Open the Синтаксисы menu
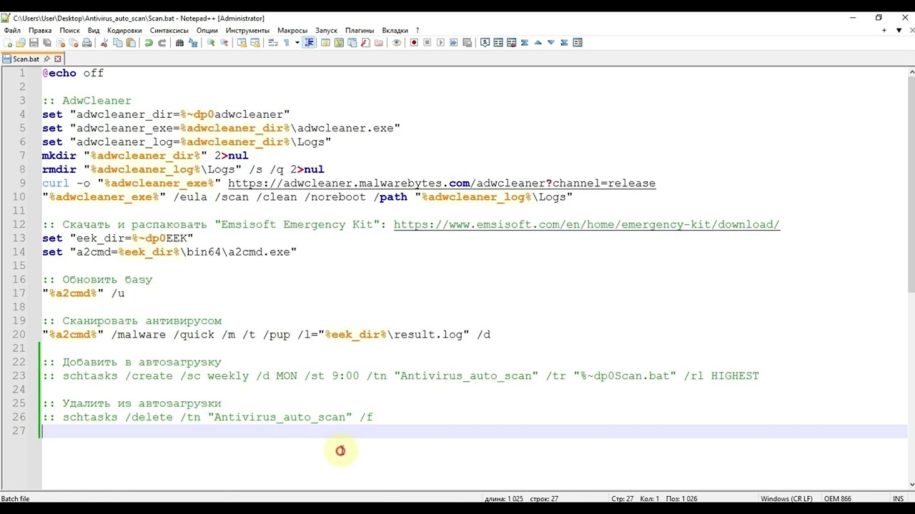Viewport: 915px width, 514px height. (169, 31)
